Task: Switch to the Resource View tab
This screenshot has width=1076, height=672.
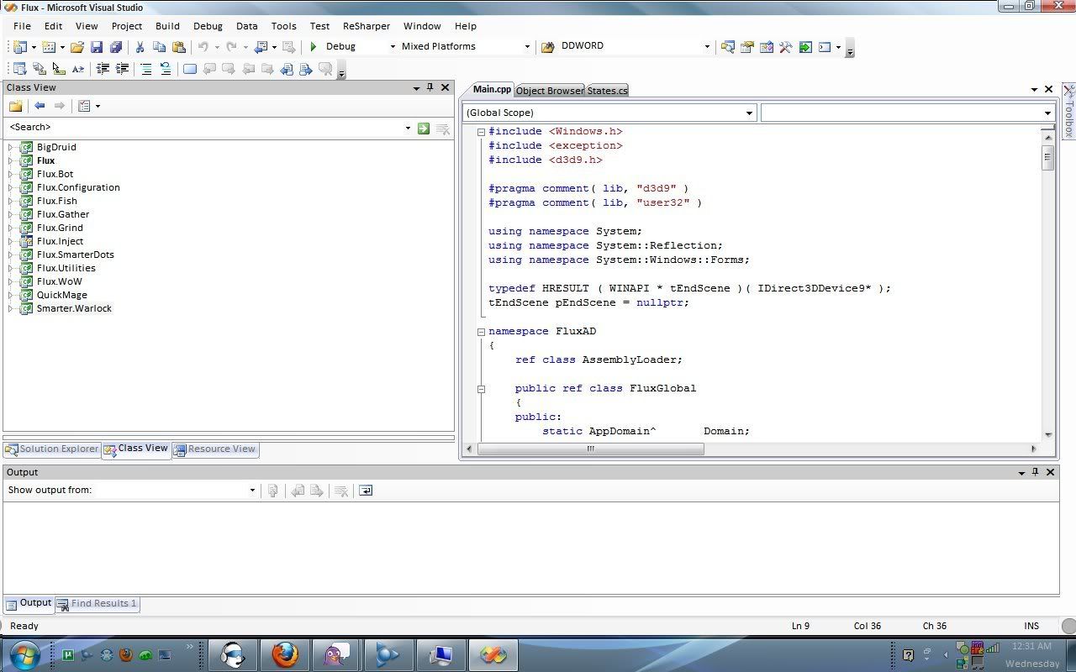Action: point(214,449)
